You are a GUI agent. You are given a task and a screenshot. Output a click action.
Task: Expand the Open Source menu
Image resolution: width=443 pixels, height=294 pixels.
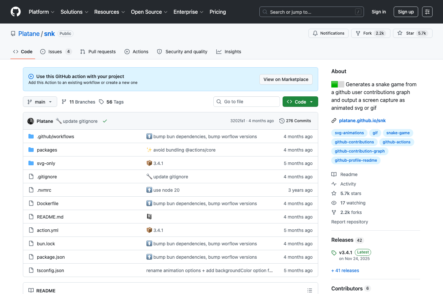coord(149,12)
